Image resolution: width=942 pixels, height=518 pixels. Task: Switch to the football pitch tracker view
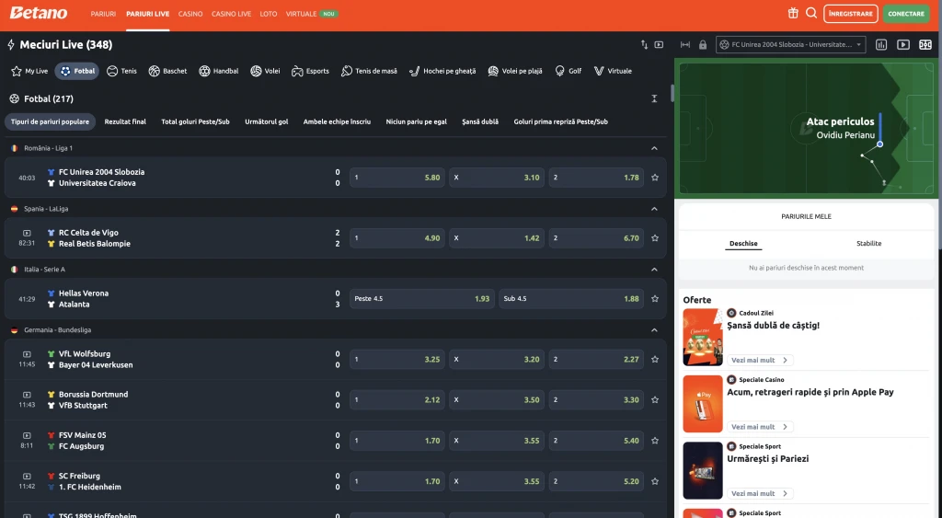(x=925, y=44)
